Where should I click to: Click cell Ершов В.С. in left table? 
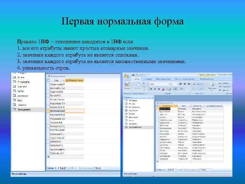pos(58,96)
